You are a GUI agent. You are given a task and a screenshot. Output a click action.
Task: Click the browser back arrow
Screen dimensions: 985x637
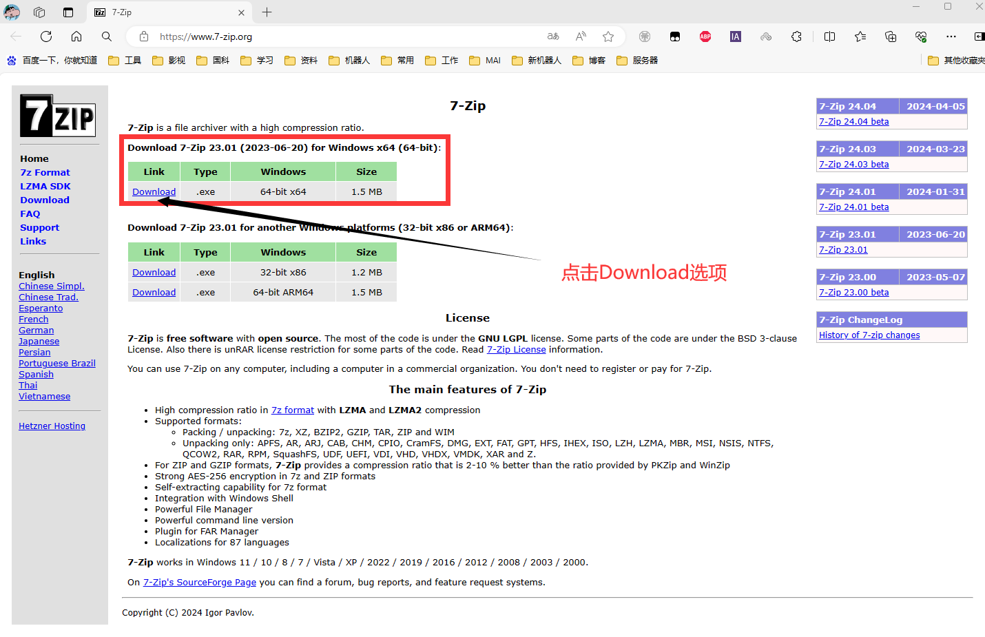click(16, 36)
